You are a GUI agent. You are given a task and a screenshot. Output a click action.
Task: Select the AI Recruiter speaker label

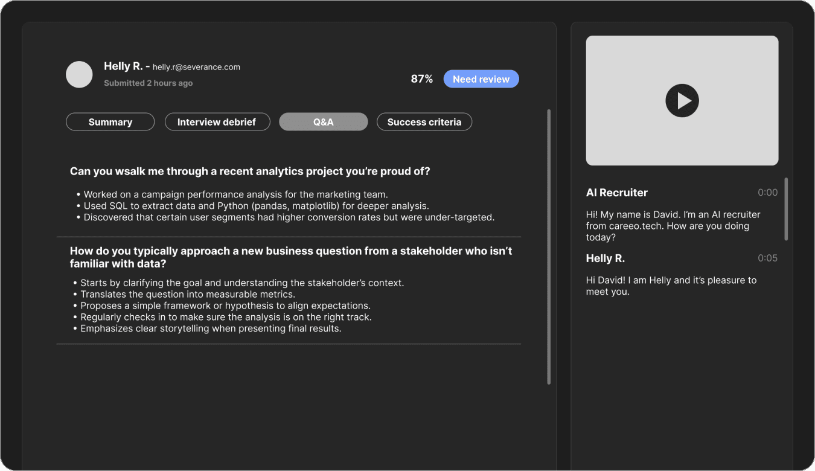click(616, 193)
